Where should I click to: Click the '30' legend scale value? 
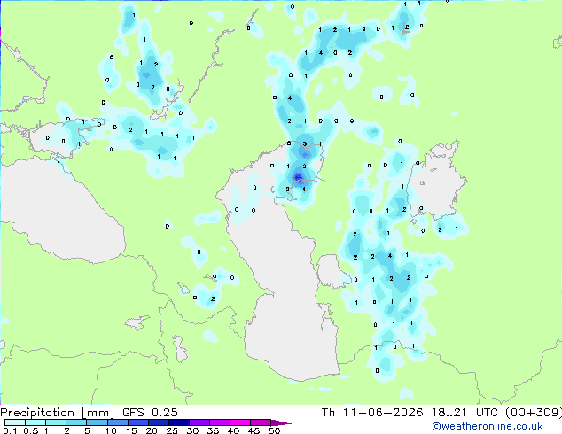pyautogui.click(x=192, y=430)
